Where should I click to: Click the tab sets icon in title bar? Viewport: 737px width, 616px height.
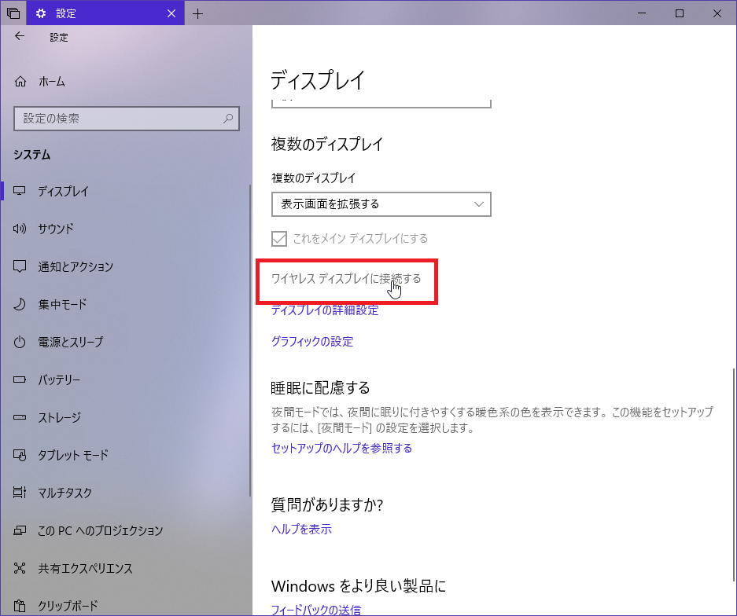point(13,13)
